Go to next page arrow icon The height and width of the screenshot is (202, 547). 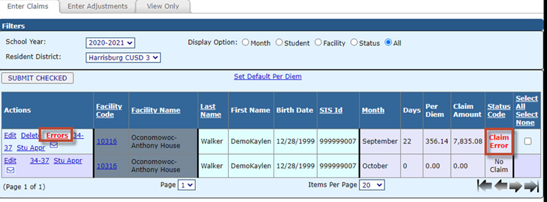click(516, 186)
